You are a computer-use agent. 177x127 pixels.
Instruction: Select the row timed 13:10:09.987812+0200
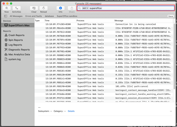click(x=104, y=32)
